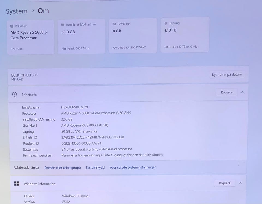Click the Utgåva row label
Viewport: 262px width, 204px height.
[29, 196]
